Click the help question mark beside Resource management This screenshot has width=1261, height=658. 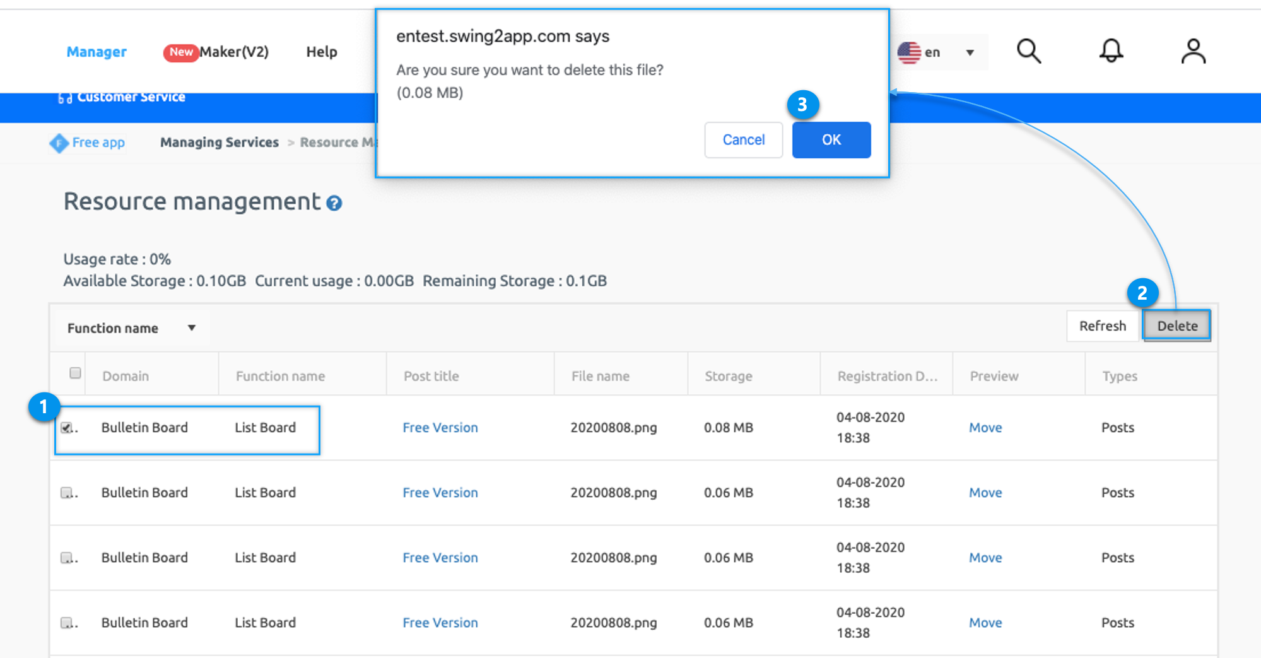coord(334,203)
